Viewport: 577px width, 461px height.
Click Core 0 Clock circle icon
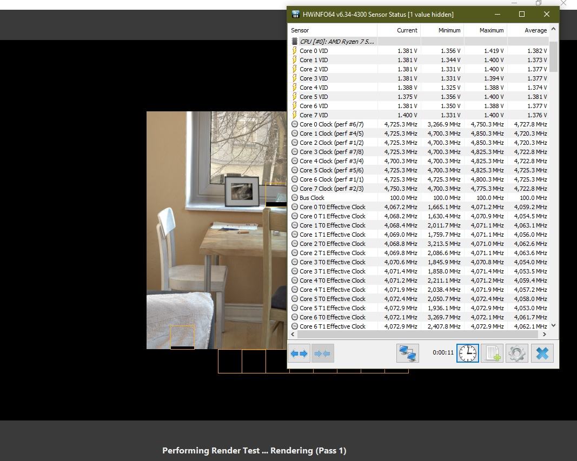tap(294, 124)
